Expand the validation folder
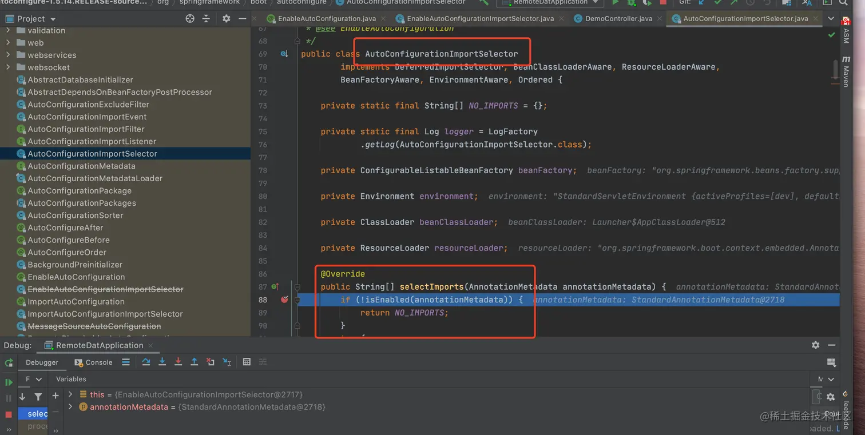The height and width of the screenshot is (435, 865). point(7,30)
